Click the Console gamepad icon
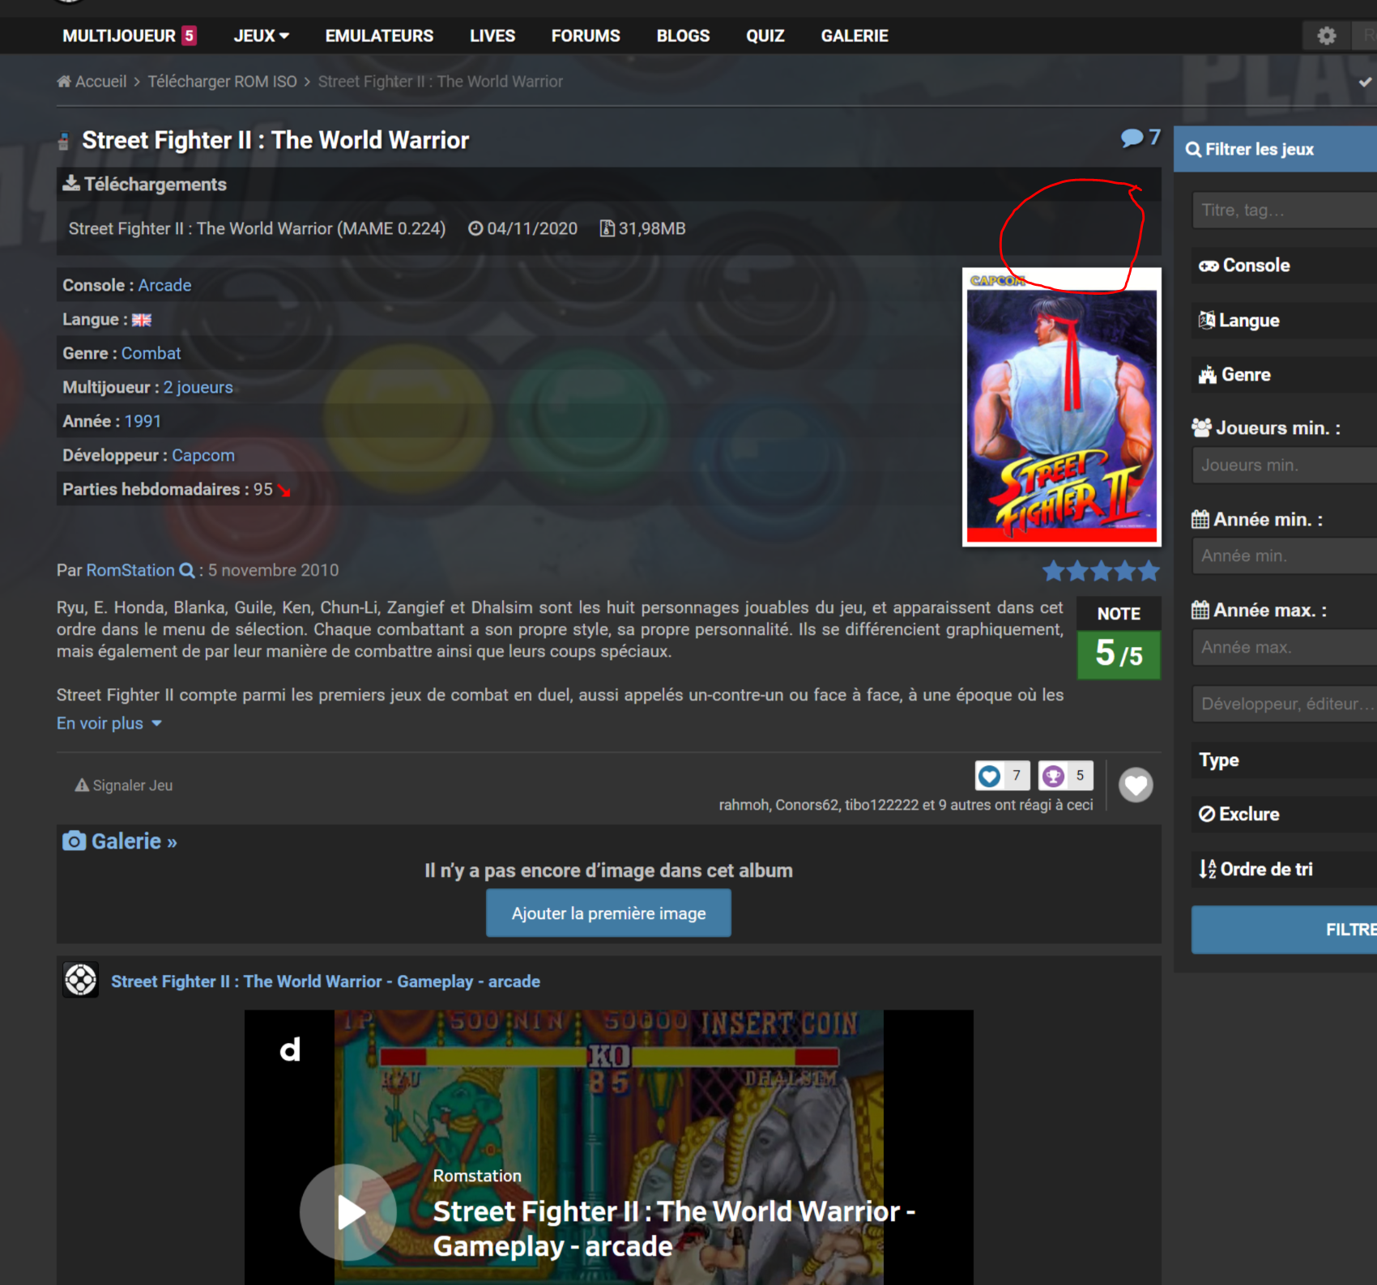This screenshot has width=1377, height=1285. point(1209,266)
